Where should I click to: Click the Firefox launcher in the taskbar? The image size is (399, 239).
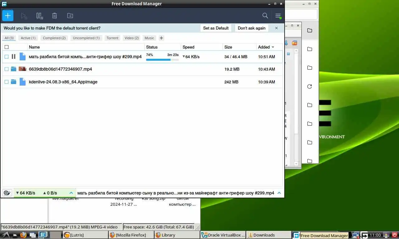[x=23, y=235]
